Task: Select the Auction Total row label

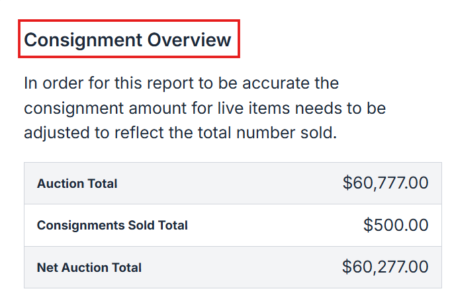Action: [77, 184]
